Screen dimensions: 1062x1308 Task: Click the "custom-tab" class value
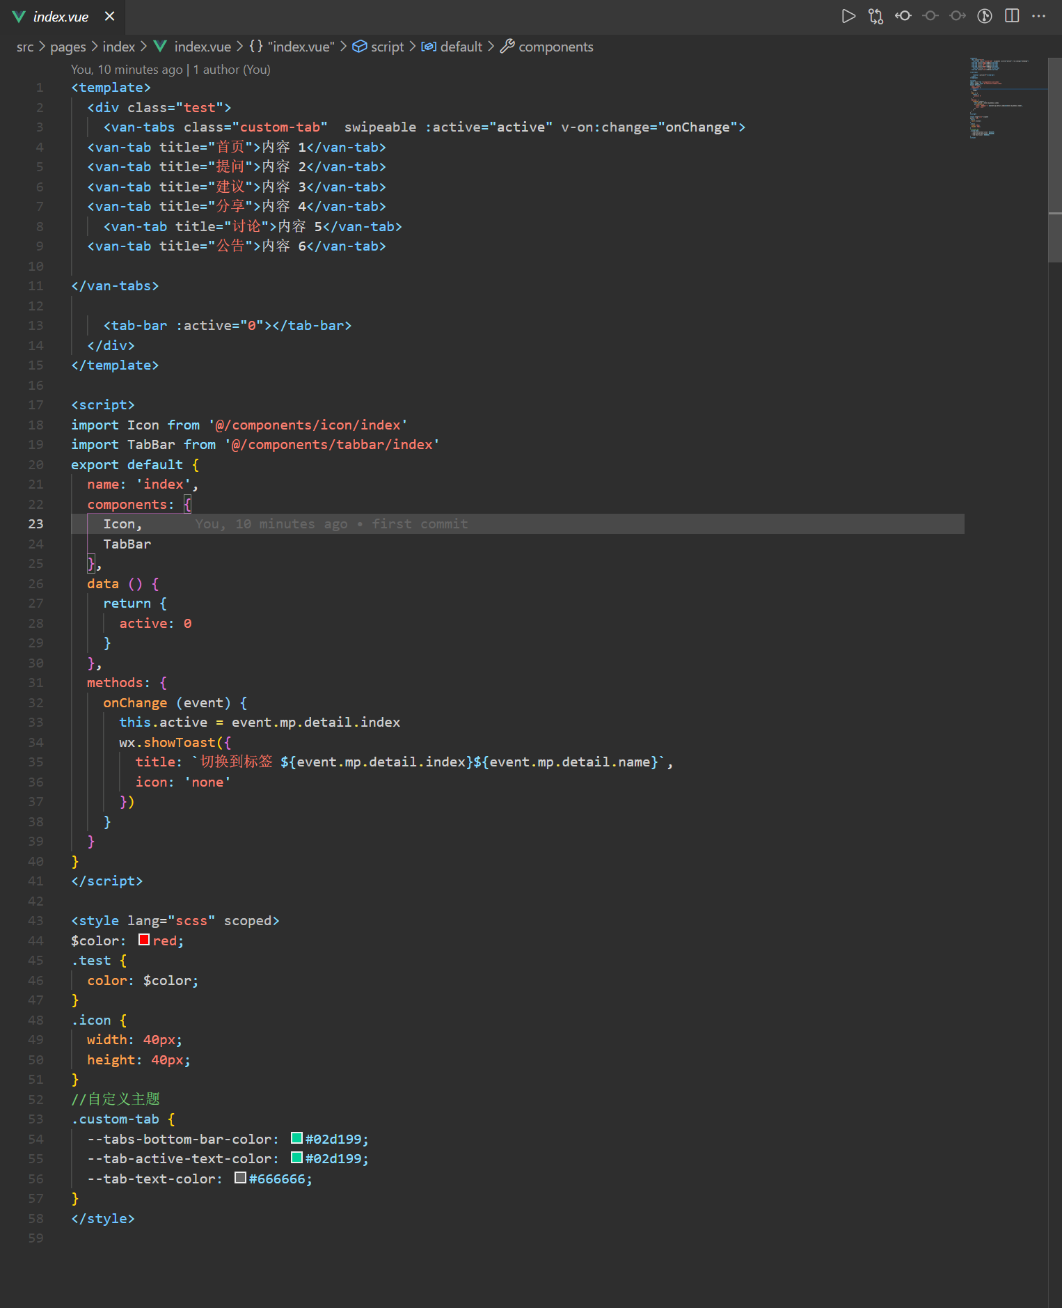[280, 127]
